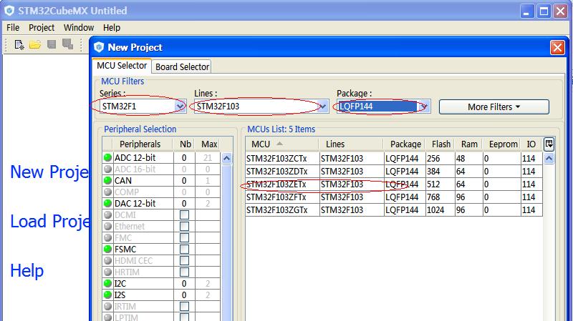
Task: Click the Save Project toolbar icon
Action: point(52,45)
